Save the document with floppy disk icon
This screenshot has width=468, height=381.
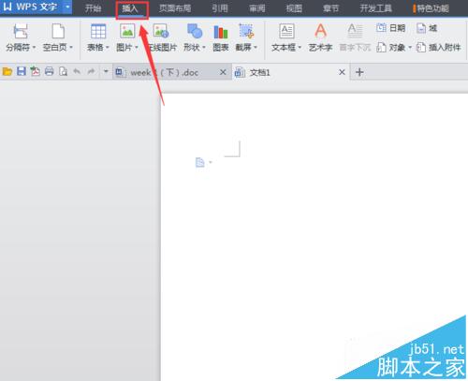(22, 71)
